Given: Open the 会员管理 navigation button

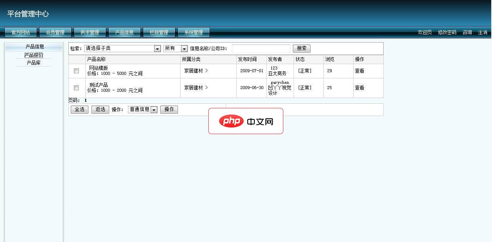Looking at the screenshot, I should [x=55, y=32].
